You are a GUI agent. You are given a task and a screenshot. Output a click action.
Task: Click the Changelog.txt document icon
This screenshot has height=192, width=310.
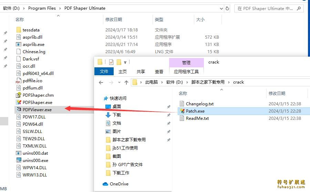point(182,104)
